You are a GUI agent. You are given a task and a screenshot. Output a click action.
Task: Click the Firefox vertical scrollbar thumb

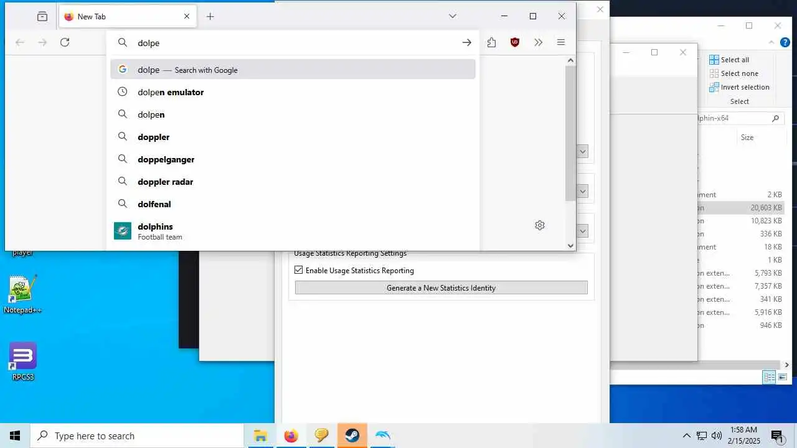click(x=571, y=133)
